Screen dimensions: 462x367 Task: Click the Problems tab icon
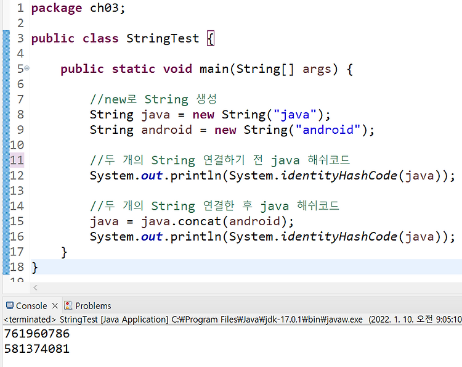(68, 305)
